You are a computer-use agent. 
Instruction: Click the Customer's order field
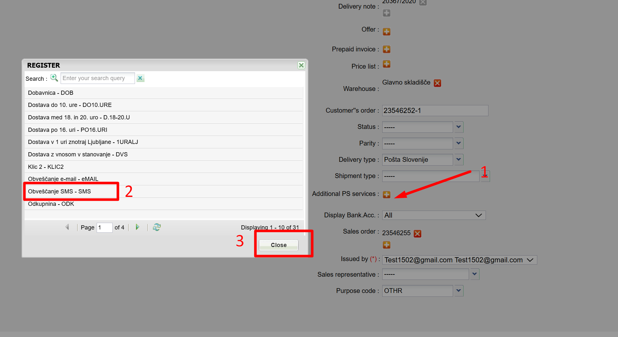[435, 110]
